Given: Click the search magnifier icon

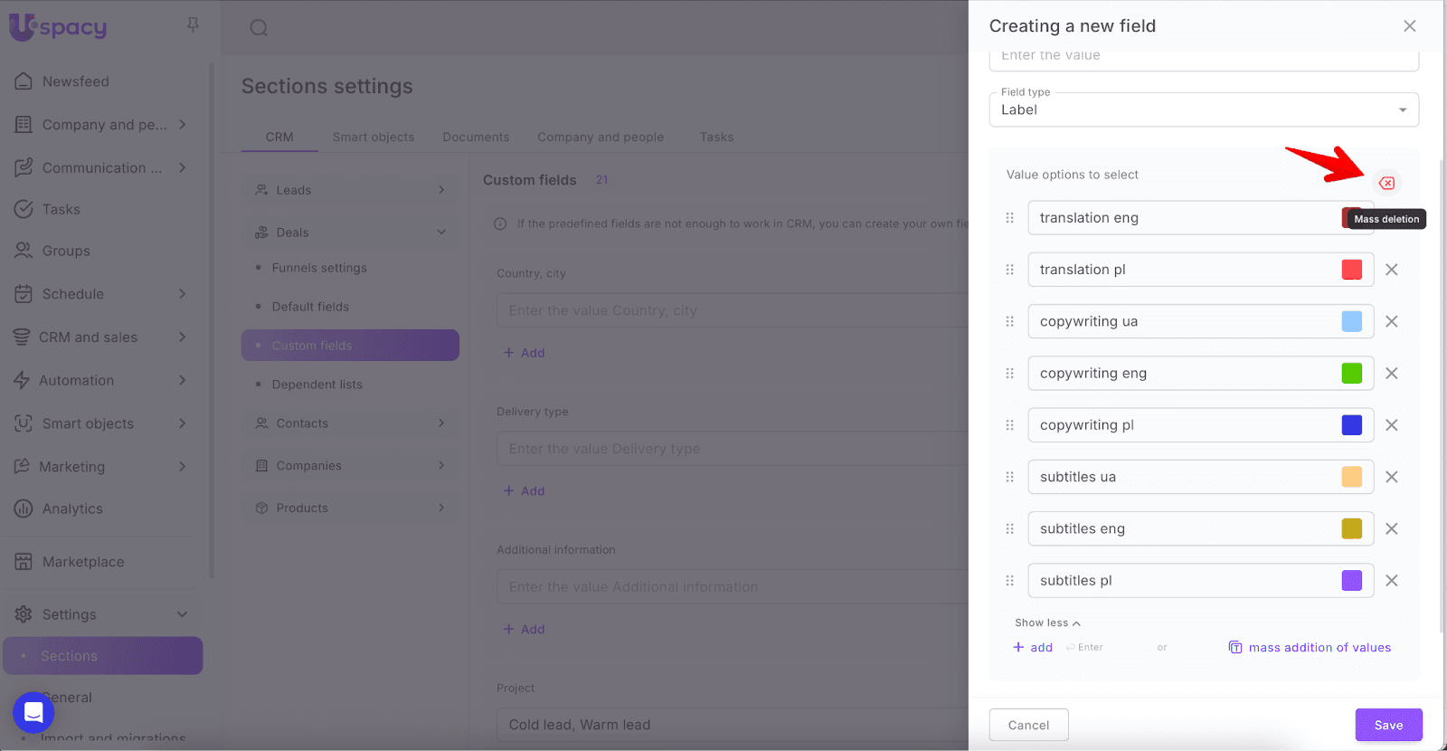Looking at the screenshot, I should (259, 28).
